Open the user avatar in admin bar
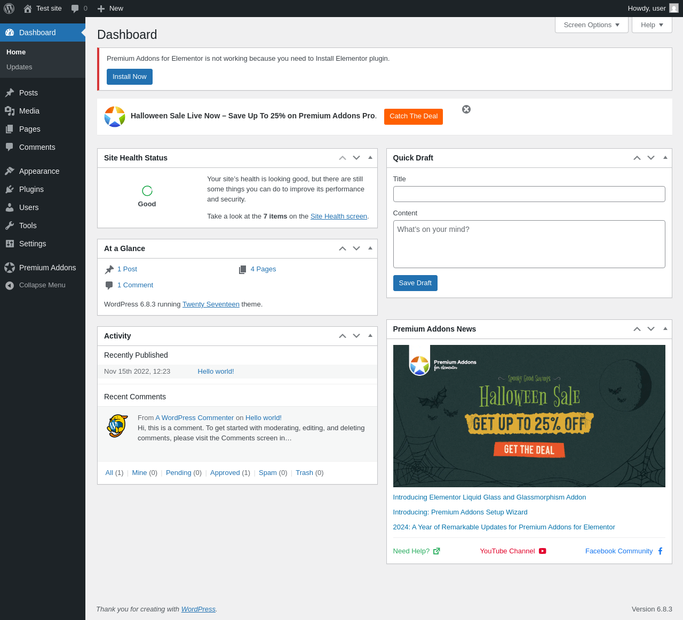This screenshot has height=620, width=683. (674, 9)
